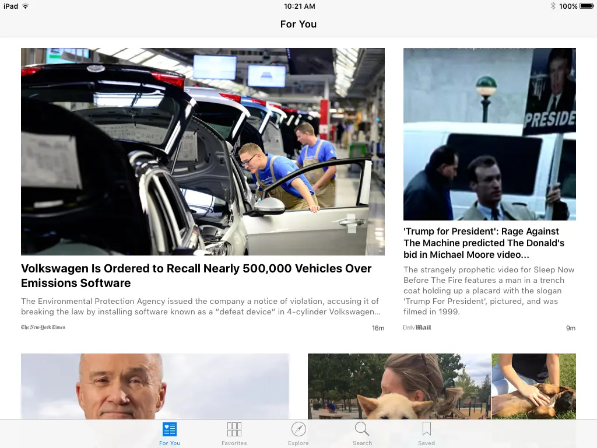Read the Environmental Protection Agency summary
Viewport: 597px width, 448px height.
[x=201, y=306]
